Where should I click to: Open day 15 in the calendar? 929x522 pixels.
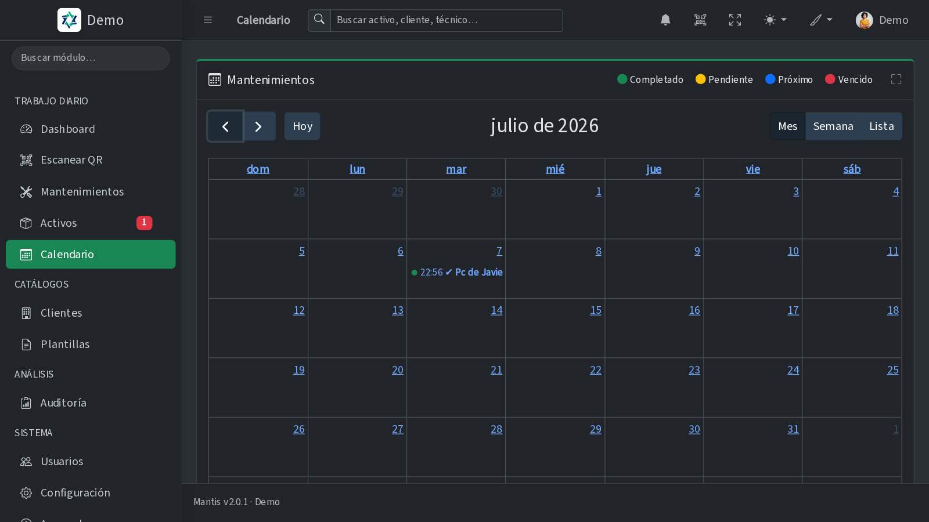(596, 310)
